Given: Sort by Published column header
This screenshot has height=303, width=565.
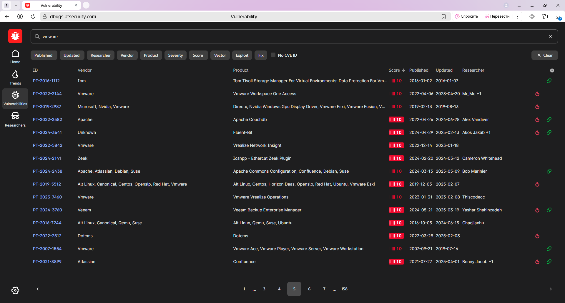Looking at the screenshot, I should coord(419,70).
